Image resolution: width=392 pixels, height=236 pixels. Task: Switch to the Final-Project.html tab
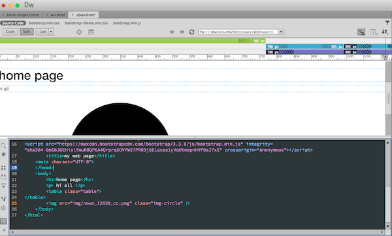[x=23, y=15]
